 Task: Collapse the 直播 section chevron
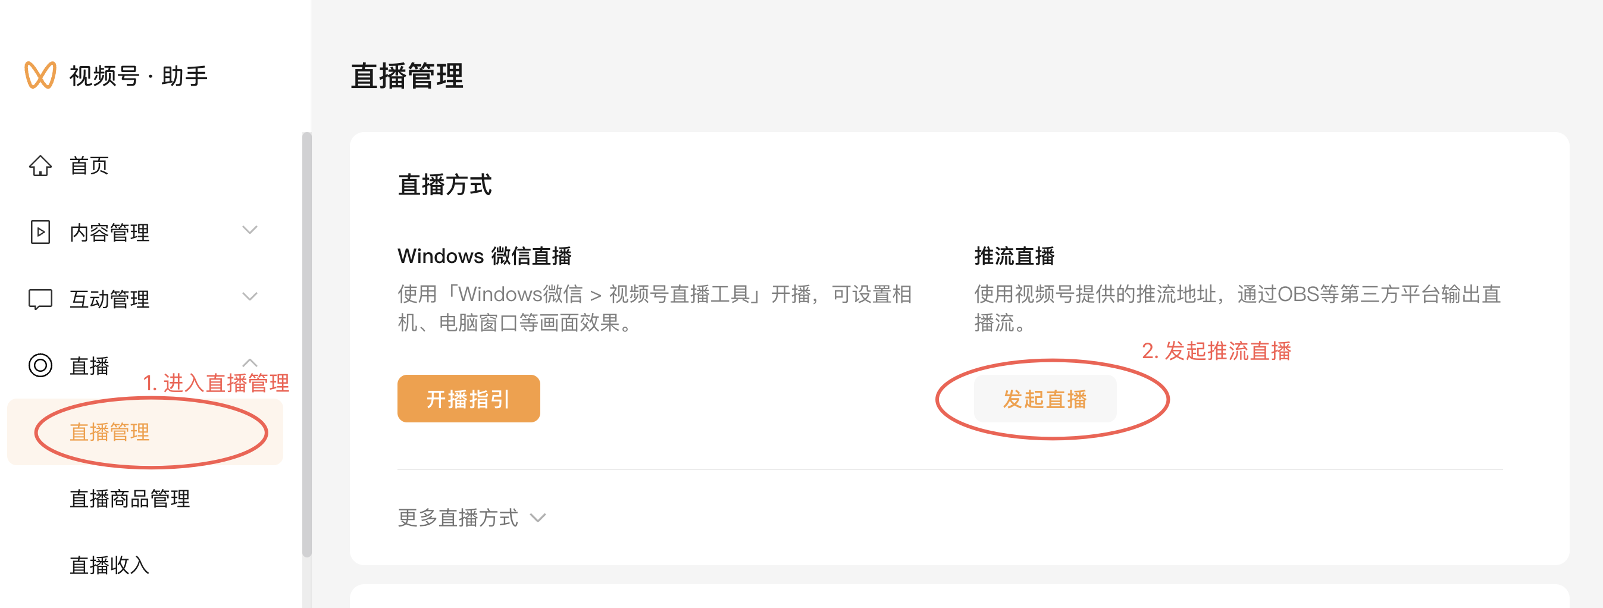[249, 363]
